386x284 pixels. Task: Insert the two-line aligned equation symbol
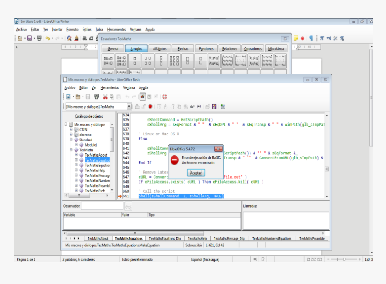click(108, 61)
